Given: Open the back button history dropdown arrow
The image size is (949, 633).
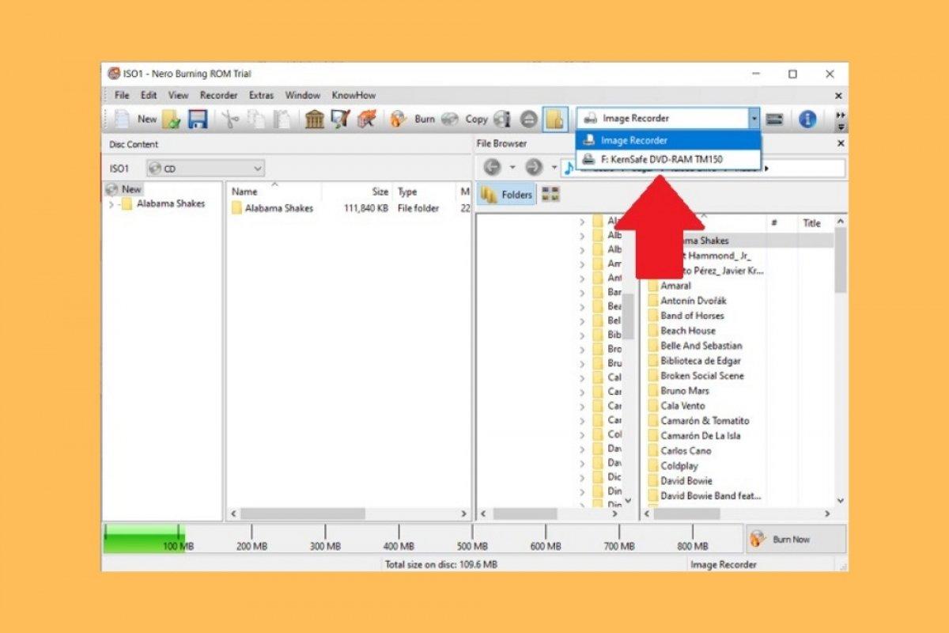Looking at the screenshot, I should click(512, 168).
